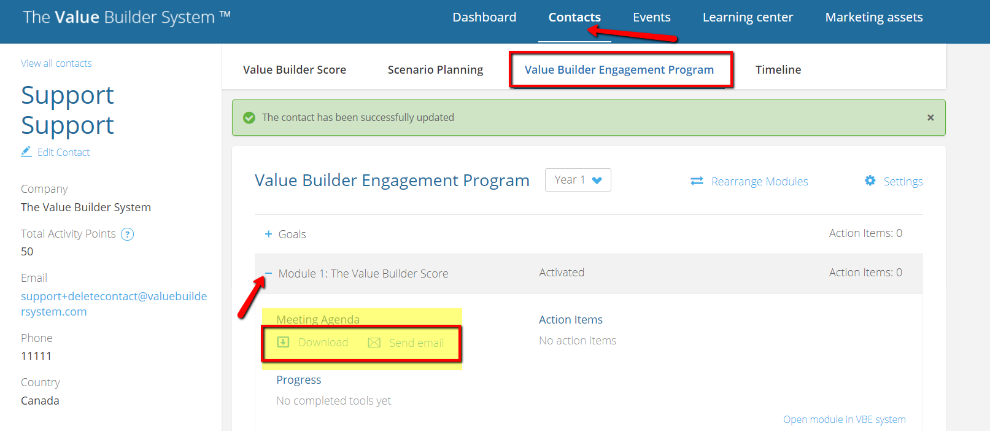The height and width of the screenshot is (431, 990).
Task: Go to Dashboard in top navigation
Action: [484, 17]
